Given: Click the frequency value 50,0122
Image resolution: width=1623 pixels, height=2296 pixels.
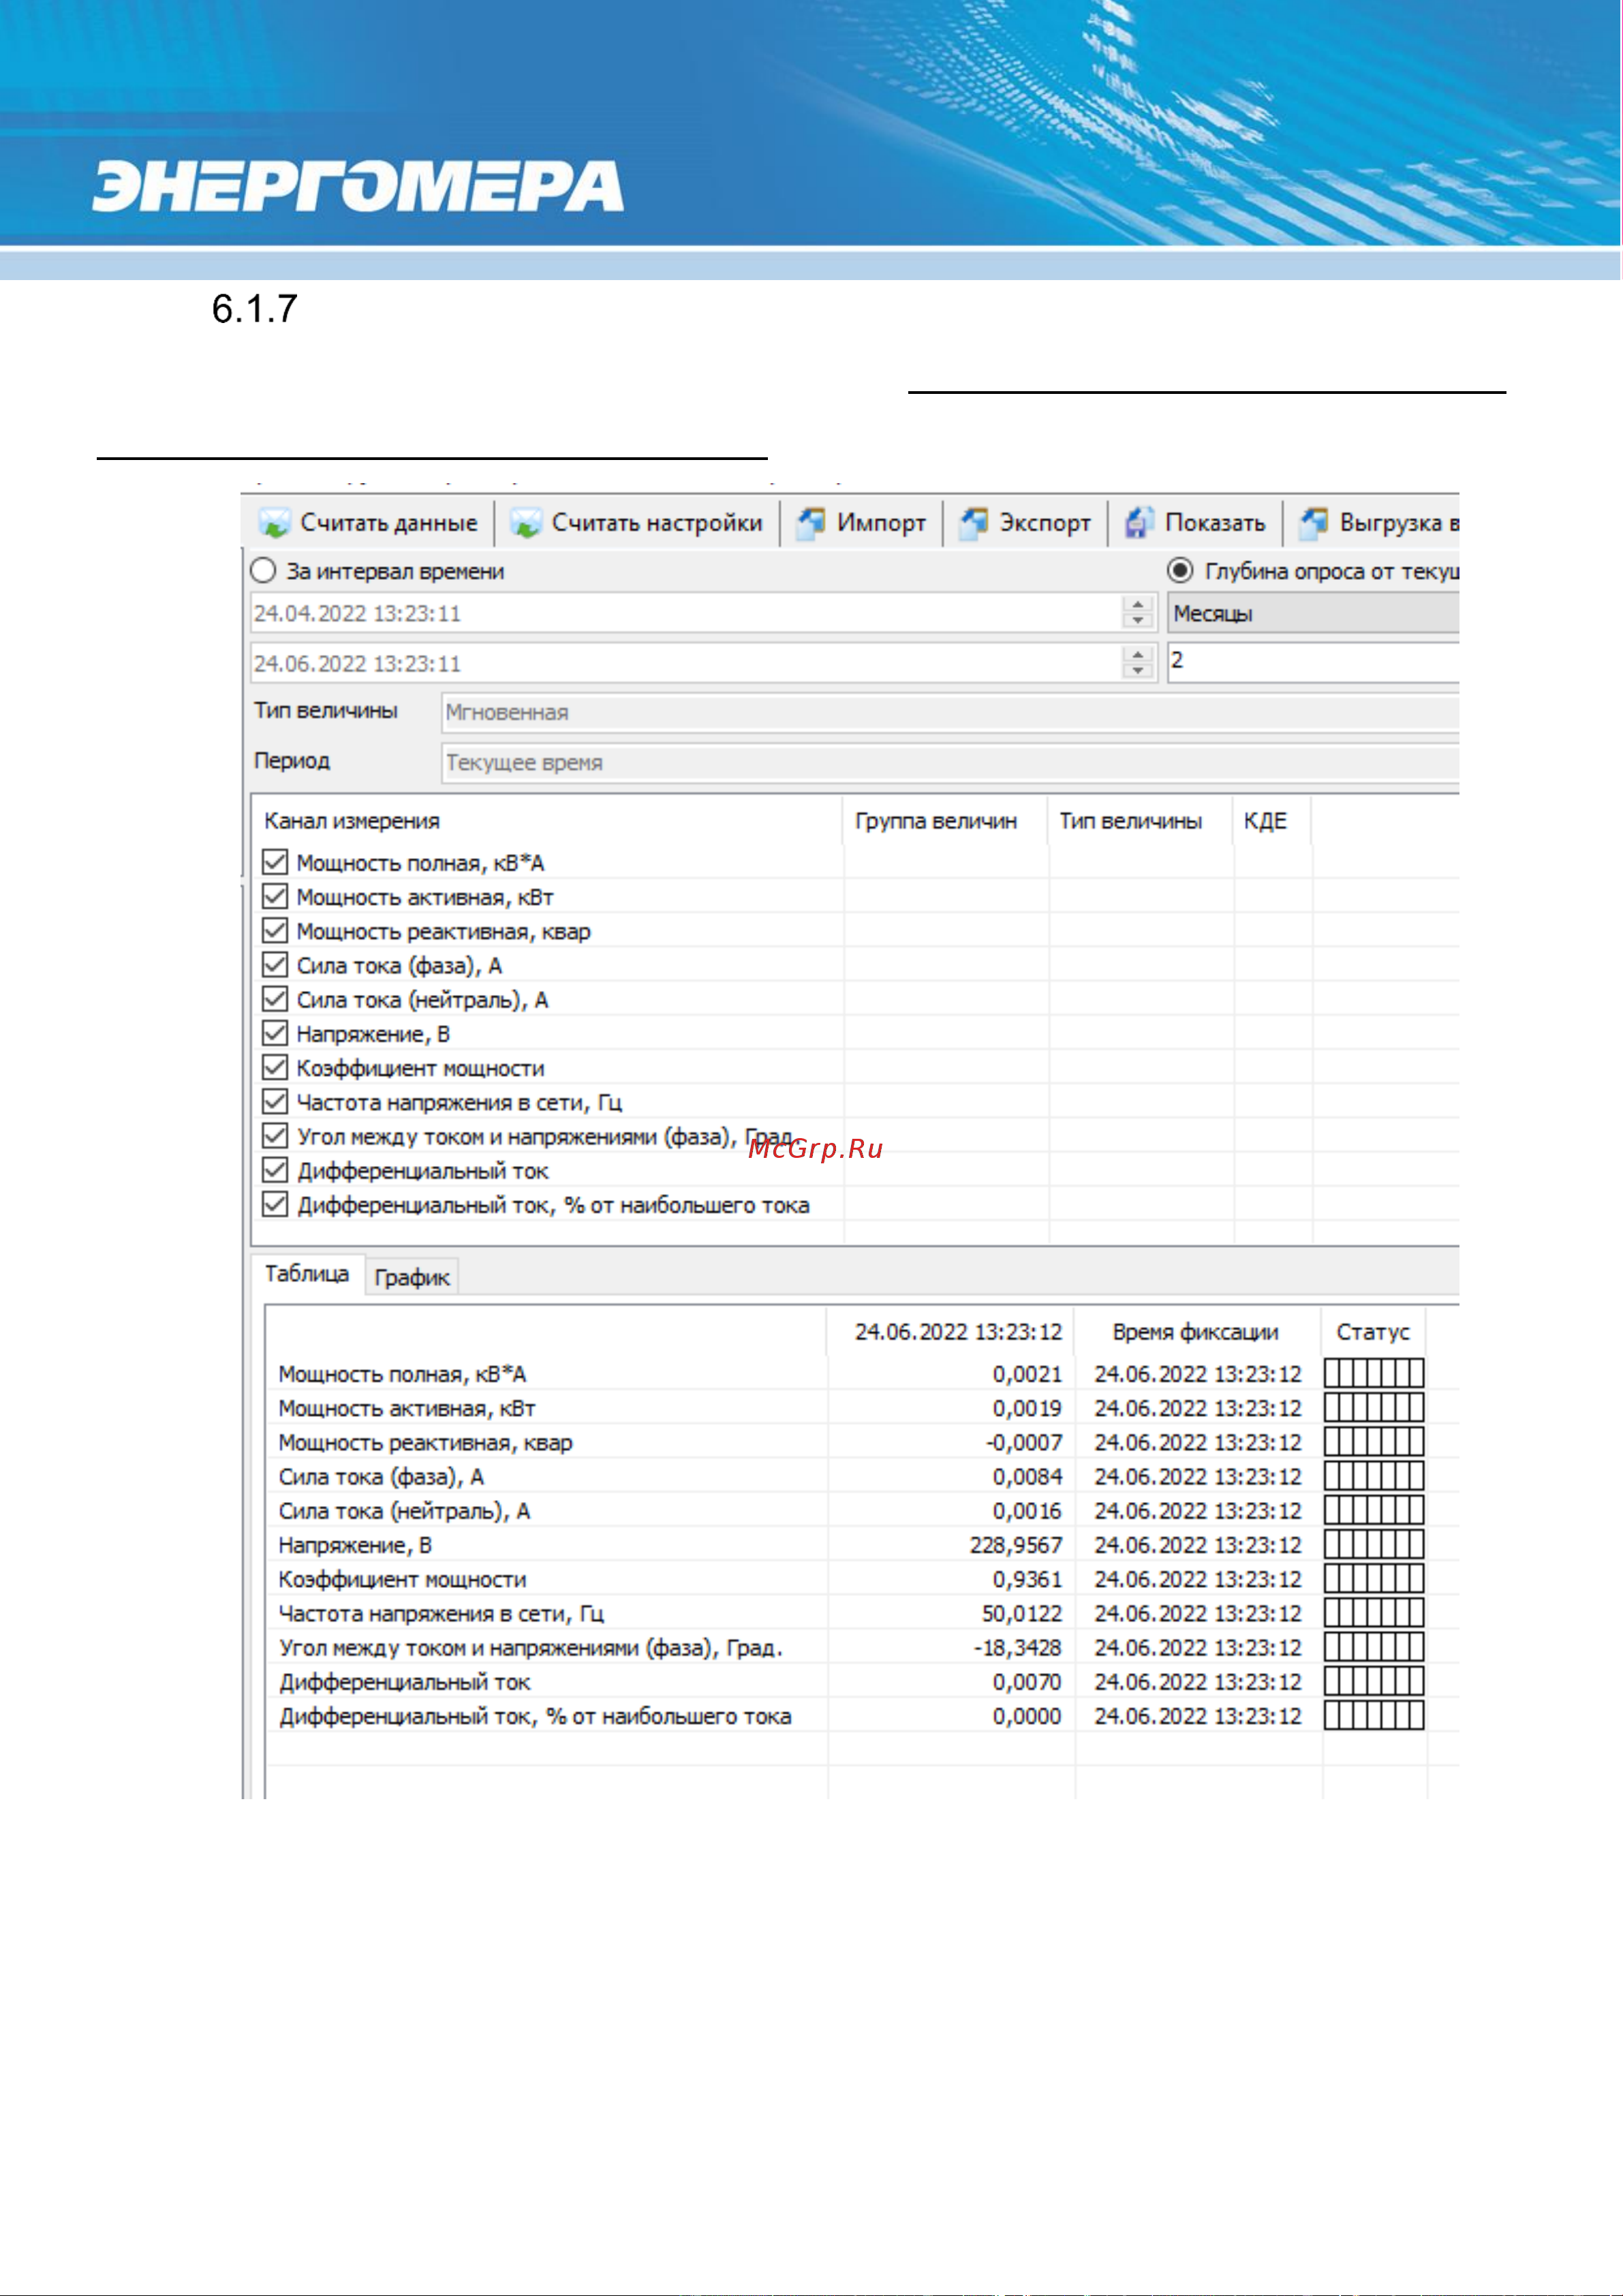Looking at the screenshot, I should [x=1022, y=1613].
